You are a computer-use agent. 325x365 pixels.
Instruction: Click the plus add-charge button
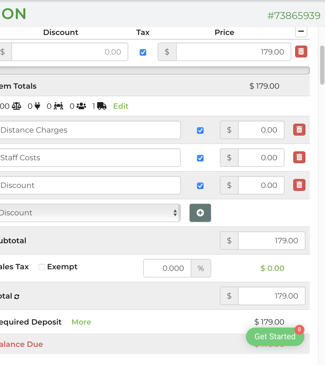[200, 213]
